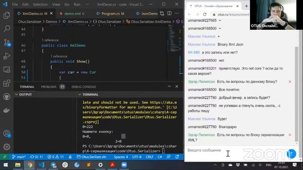Image resolution: width=303 pixels, height=170 pixels.
Task: Click the feedback icon in status bar
Action: pyautogui.click(x=169, y=157)
